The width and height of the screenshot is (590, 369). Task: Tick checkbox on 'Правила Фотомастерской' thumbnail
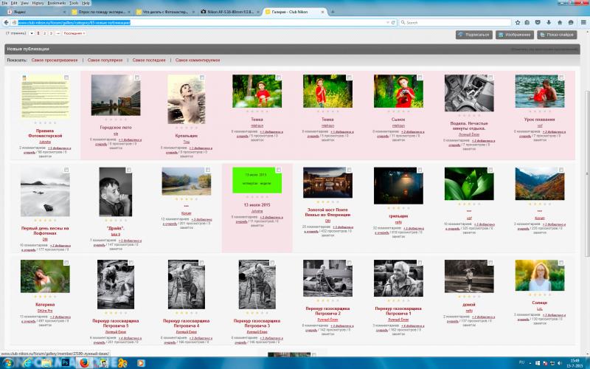pyautogui.click(x=66, y=77)
